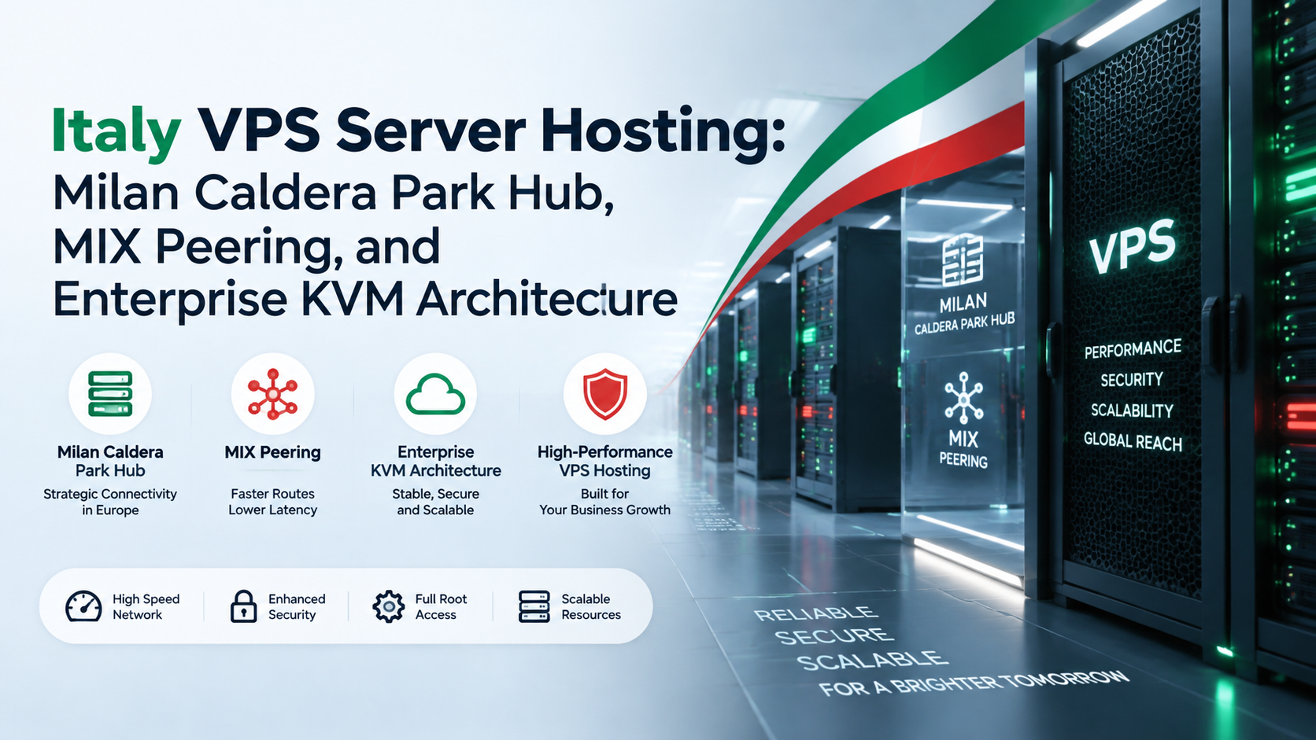
Task: Click the red MIX Peering network icon
Action: click(272, 393)
